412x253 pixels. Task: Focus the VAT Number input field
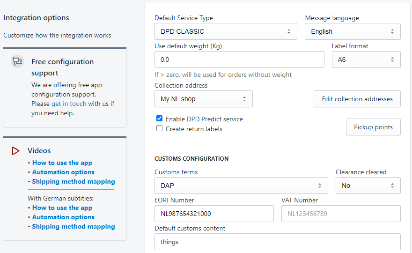point(341,214)
